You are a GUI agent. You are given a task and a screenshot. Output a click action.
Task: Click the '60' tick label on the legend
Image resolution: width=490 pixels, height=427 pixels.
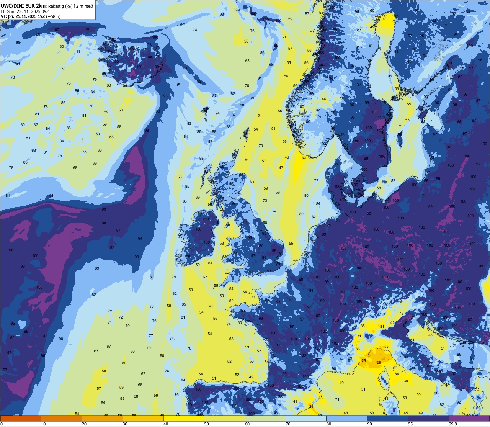(247, 424)
